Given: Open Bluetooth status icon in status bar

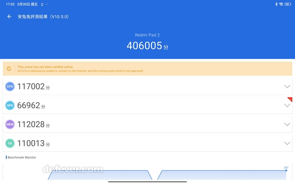Looking at the screenshot, I should (x=276, y=4).
